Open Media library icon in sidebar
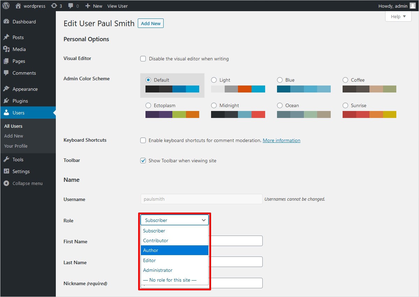This screenshot has height=297, width=419. point(6,49)
